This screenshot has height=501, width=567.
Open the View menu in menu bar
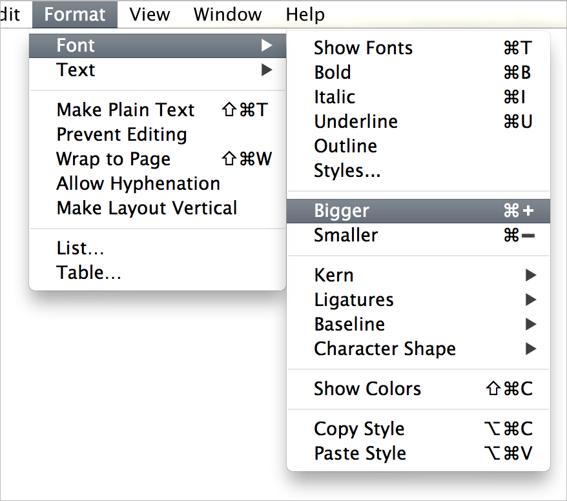150,14
